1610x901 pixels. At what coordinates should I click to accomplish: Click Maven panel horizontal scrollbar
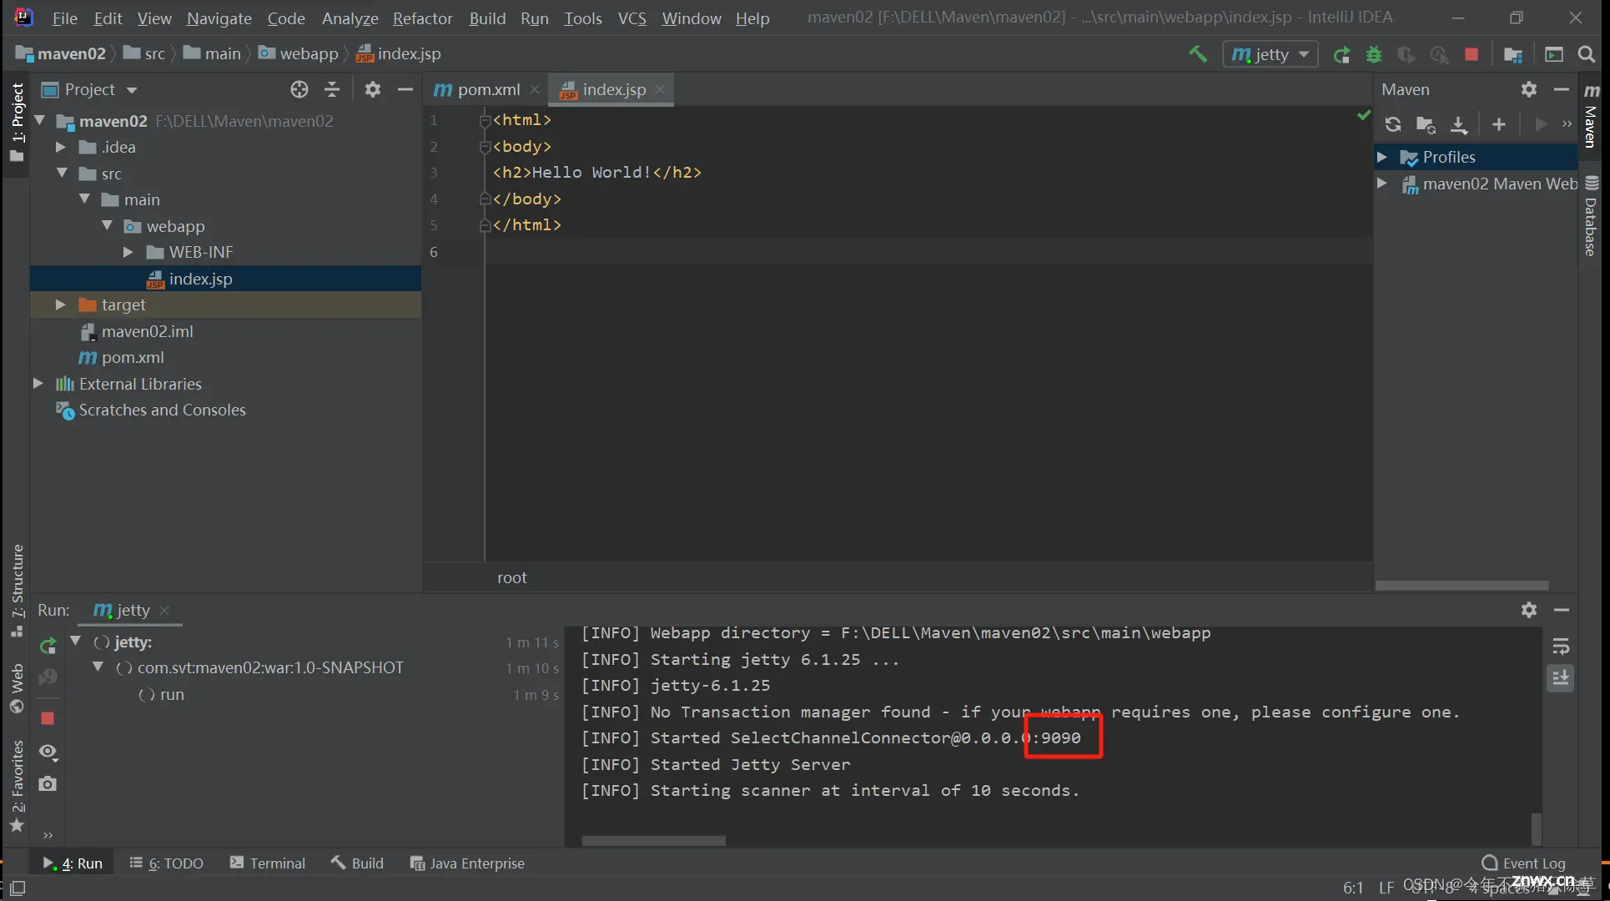(x=1462, y=586)
